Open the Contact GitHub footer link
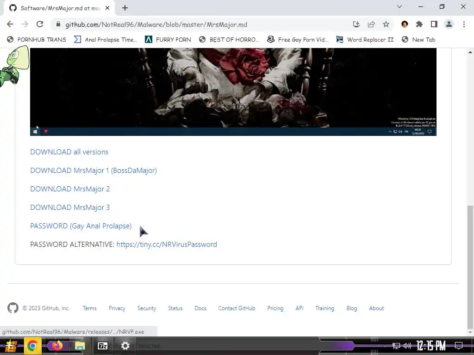This screenshot has height=355, width=474. click(237, 308)
